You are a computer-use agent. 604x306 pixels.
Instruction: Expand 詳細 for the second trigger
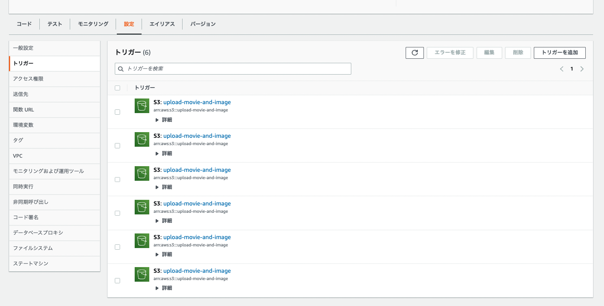[164, 154]
